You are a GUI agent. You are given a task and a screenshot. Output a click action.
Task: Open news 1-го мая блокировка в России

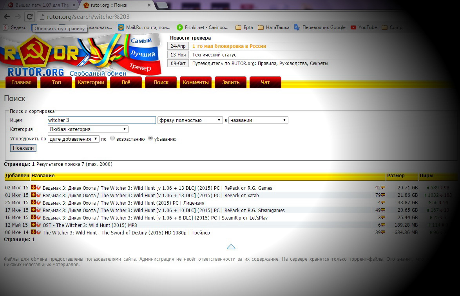(x=229, y=46)
